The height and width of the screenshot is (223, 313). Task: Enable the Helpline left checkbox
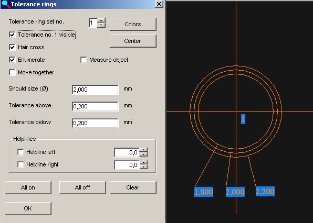point(20,152)
